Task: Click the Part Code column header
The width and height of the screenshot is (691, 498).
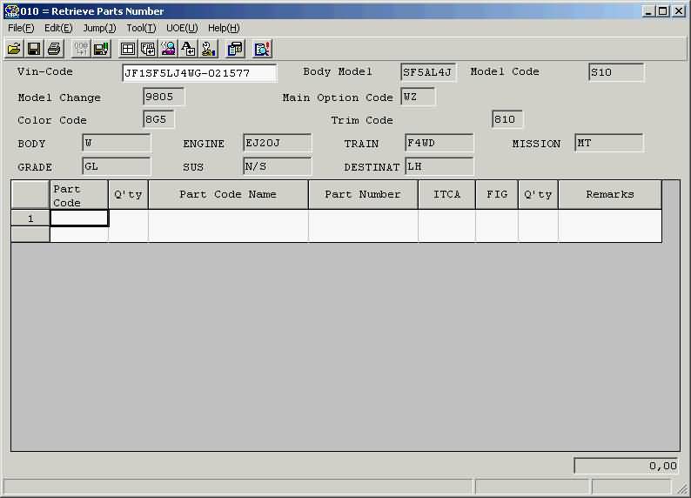Action: tap(79, 195)
